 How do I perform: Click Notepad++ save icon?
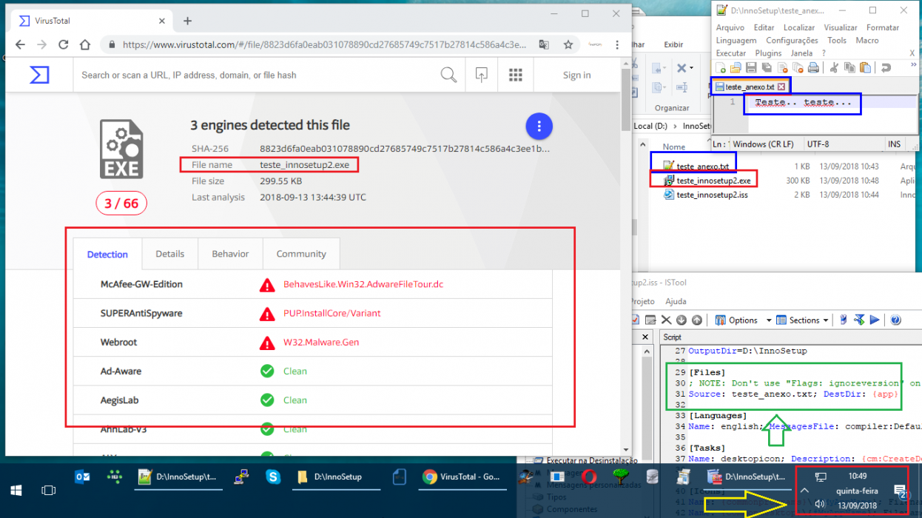click(x=750, y=68)
